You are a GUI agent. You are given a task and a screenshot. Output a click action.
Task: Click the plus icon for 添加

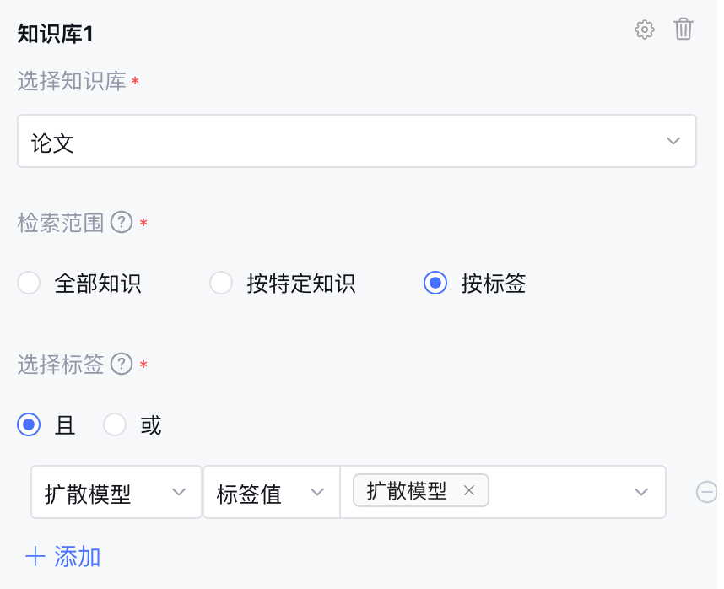pyautogui.click(x=35, y=556)
